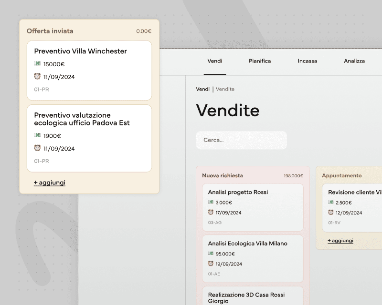The width and height of the screenshot is (382, 305).
Task: Click clock icon beside 19/09/2024 date
Action: [211, 264]
